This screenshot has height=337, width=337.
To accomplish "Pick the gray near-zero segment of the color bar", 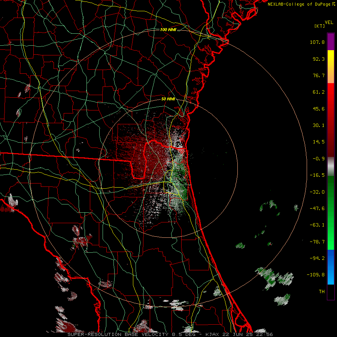I will point(331,167).
